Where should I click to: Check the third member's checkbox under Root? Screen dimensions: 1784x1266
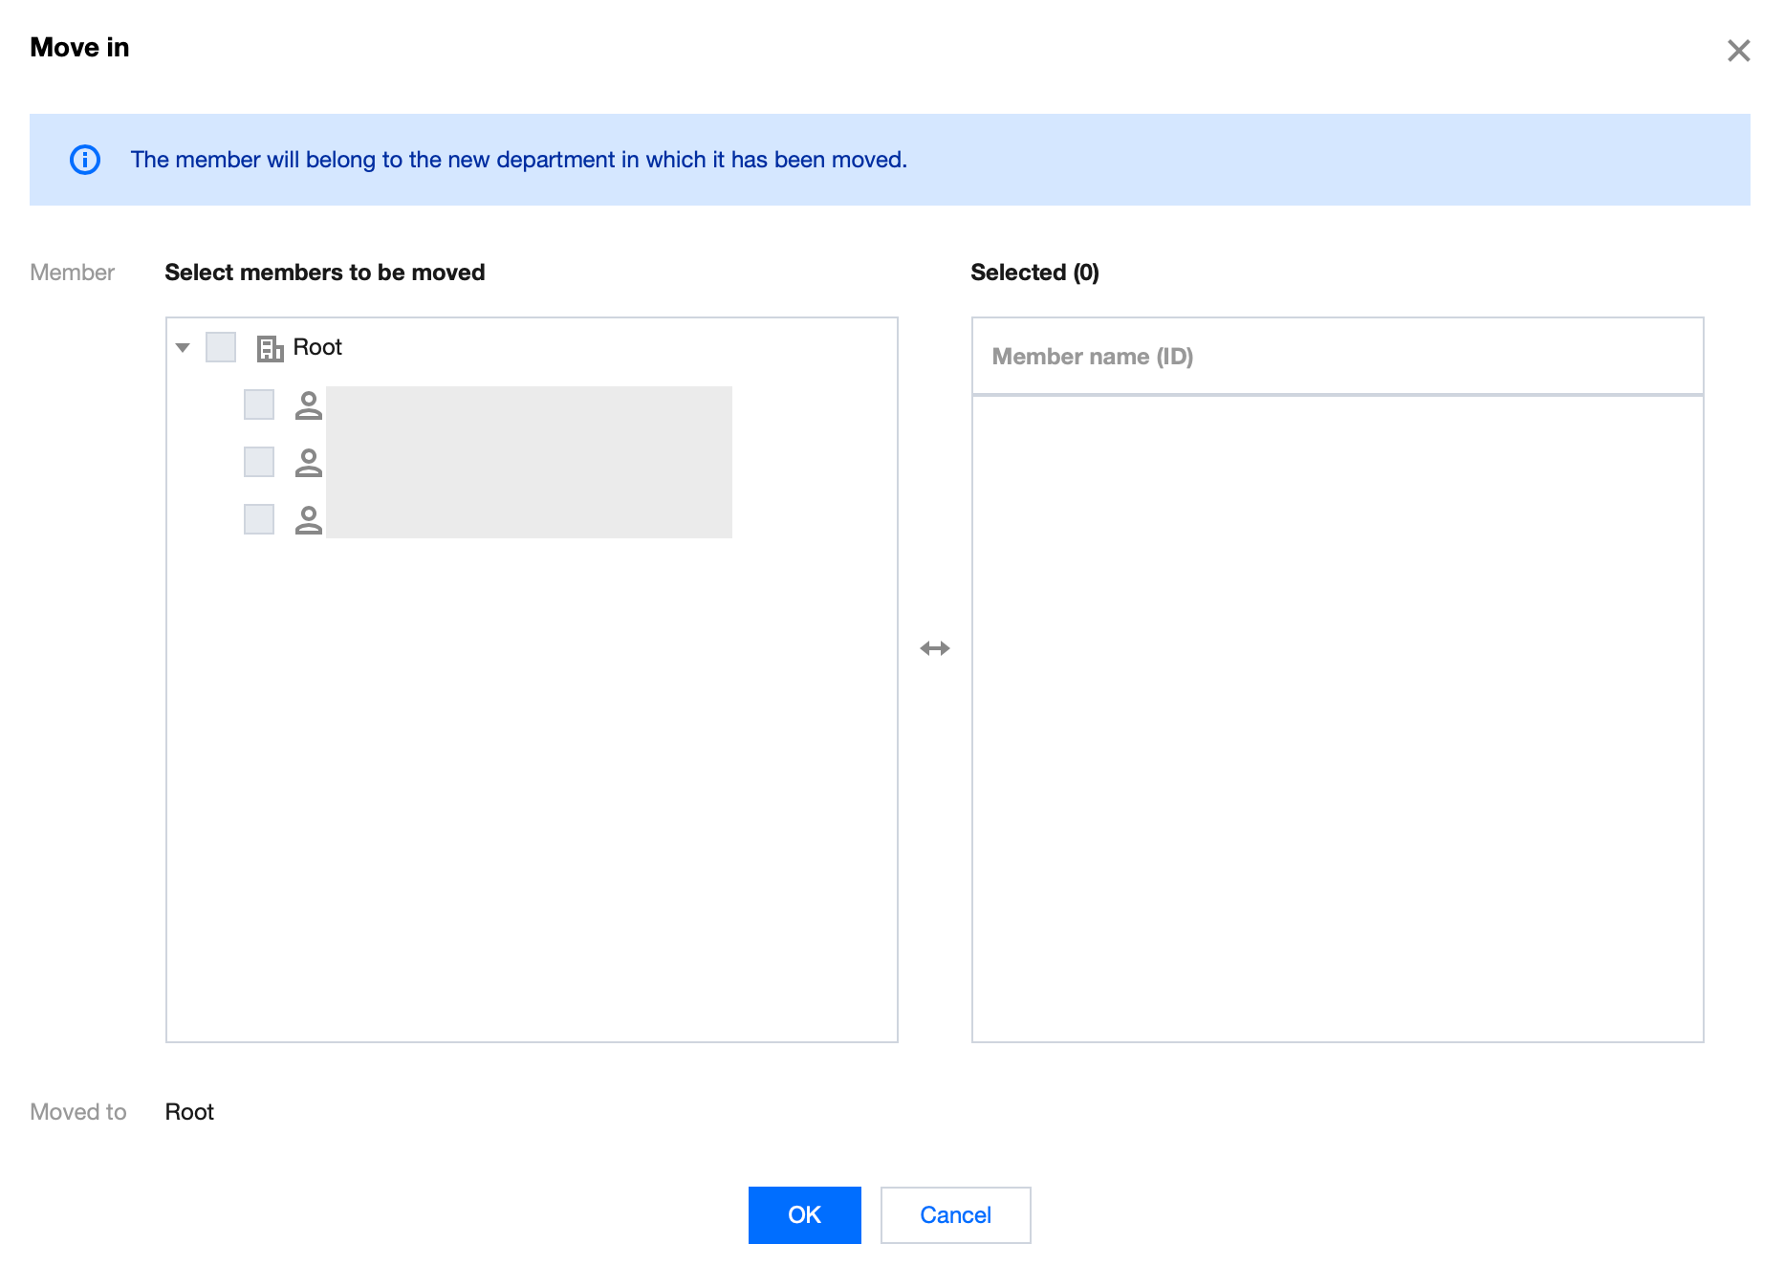[259, 519]
